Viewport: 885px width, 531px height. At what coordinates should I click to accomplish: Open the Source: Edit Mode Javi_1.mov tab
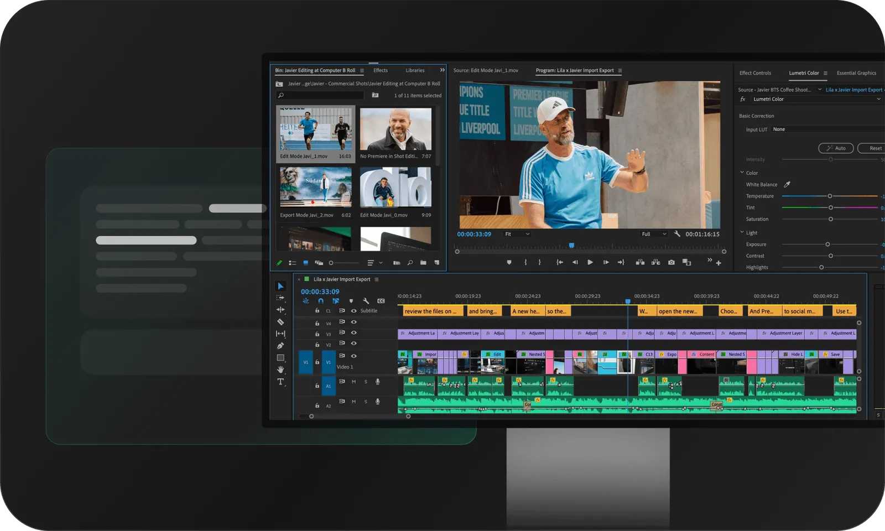coord(486,70)
